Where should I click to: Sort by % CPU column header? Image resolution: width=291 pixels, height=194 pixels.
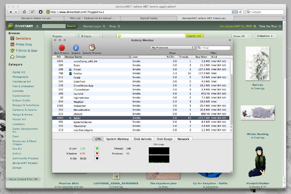click(171, 57)
